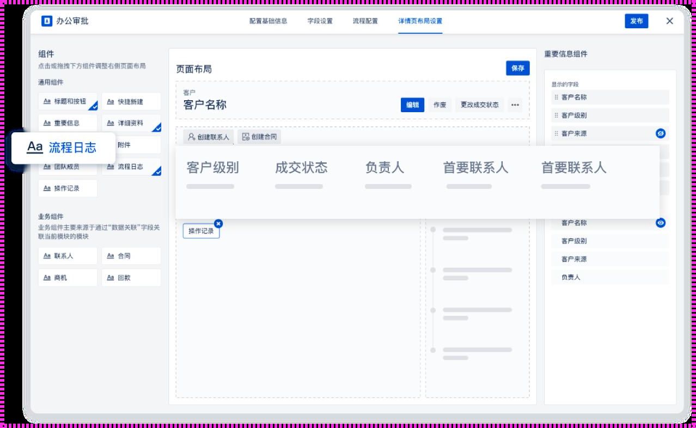Click the 创建联系人 action icon
The image size is (696, 428).
(191, 137)
